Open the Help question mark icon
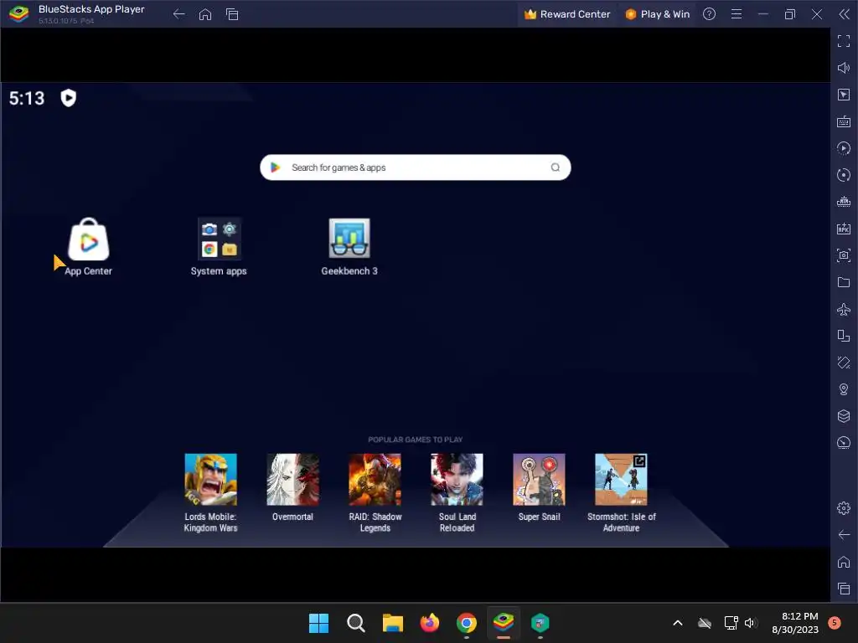This screenshot has height=643, width=858. pos(709,14)
